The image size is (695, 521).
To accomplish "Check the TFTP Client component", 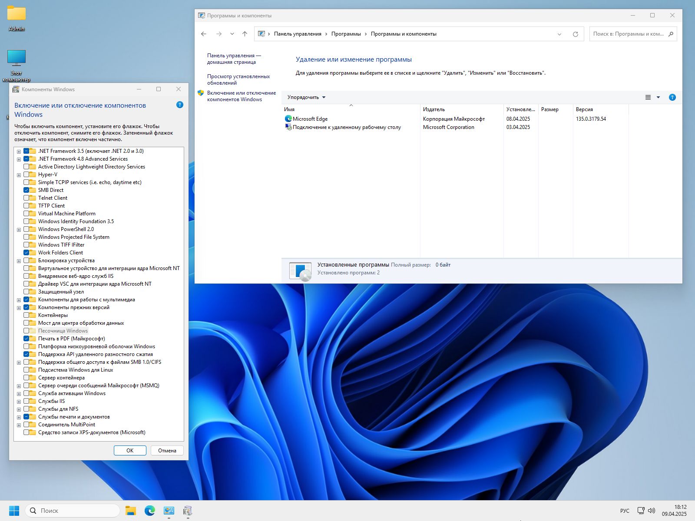I will coord(26,206).
